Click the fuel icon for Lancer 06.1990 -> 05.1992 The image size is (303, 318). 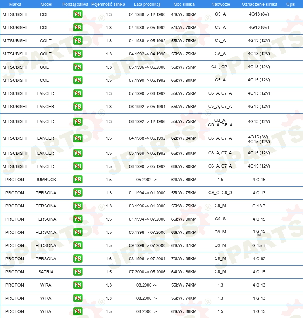pyautogui.click(x=78, y=166)
